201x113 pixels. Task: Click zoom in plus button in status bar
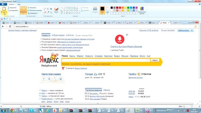(x=199, y=106)
